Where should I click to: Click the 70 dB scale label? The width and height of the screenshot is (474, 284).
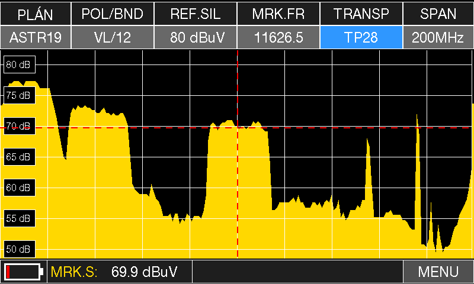pyautogui.click(x=20, y=126)
